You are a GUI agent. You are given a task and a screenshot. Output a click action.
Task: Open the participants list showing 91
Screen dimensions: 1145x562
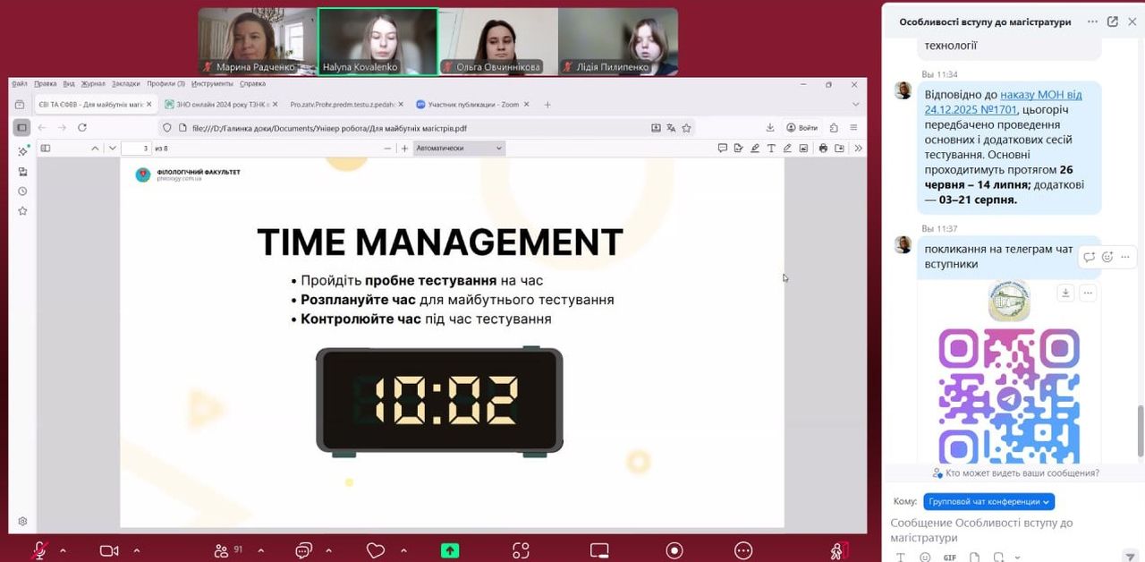(x=223, y=550)
